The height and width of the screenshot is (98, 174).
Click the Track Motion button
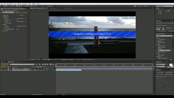[160, 74]
